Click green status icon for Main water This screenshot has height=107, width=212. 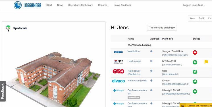point(195,82)
